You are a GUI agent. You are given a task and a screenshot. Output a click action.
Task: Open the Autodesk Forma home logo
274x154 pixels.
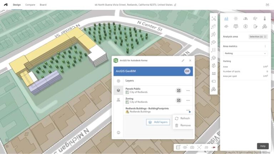pos(6,5)
